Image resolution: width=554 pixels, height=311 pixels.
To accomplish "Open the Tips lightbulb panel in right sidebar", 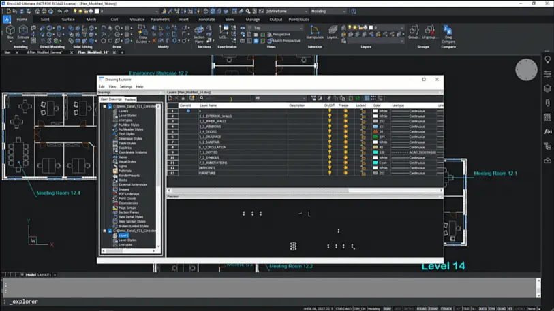I will point(547,60).
